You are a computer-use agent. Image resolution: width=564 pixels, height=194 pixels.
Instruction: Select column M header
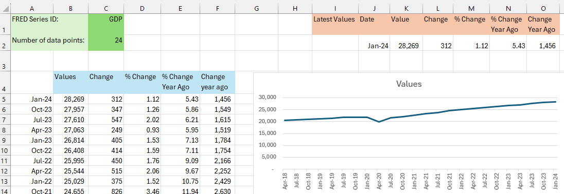click(x=471, y=9)
